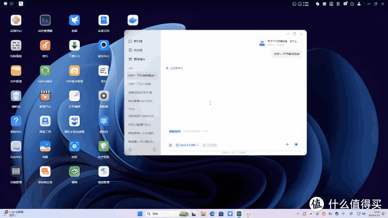Click the taskbar search box
This screenshot has height=218, width=388.
pos(166,214)
